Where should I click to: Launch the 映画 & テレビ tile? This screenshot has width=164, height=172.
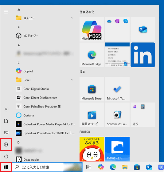pos(92,115)
